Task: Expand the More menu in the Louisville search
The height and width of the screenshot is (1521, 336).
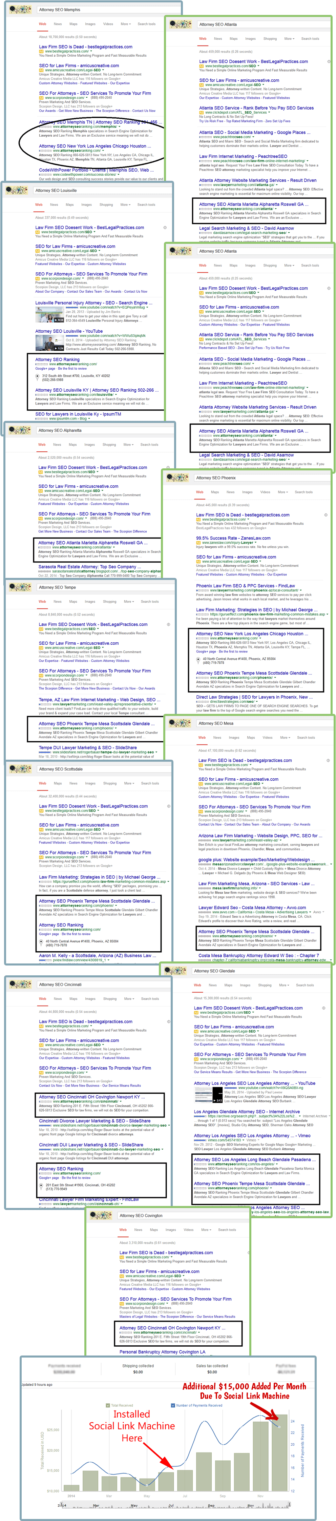Action: 125,205
